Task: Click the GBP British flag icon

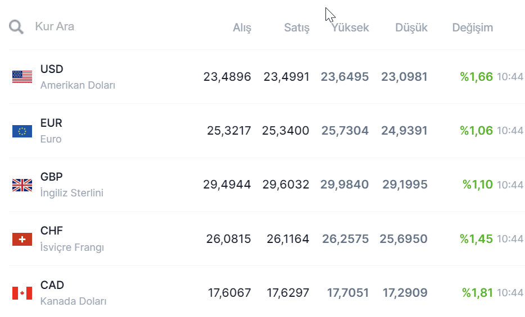Action: (22, 185)
